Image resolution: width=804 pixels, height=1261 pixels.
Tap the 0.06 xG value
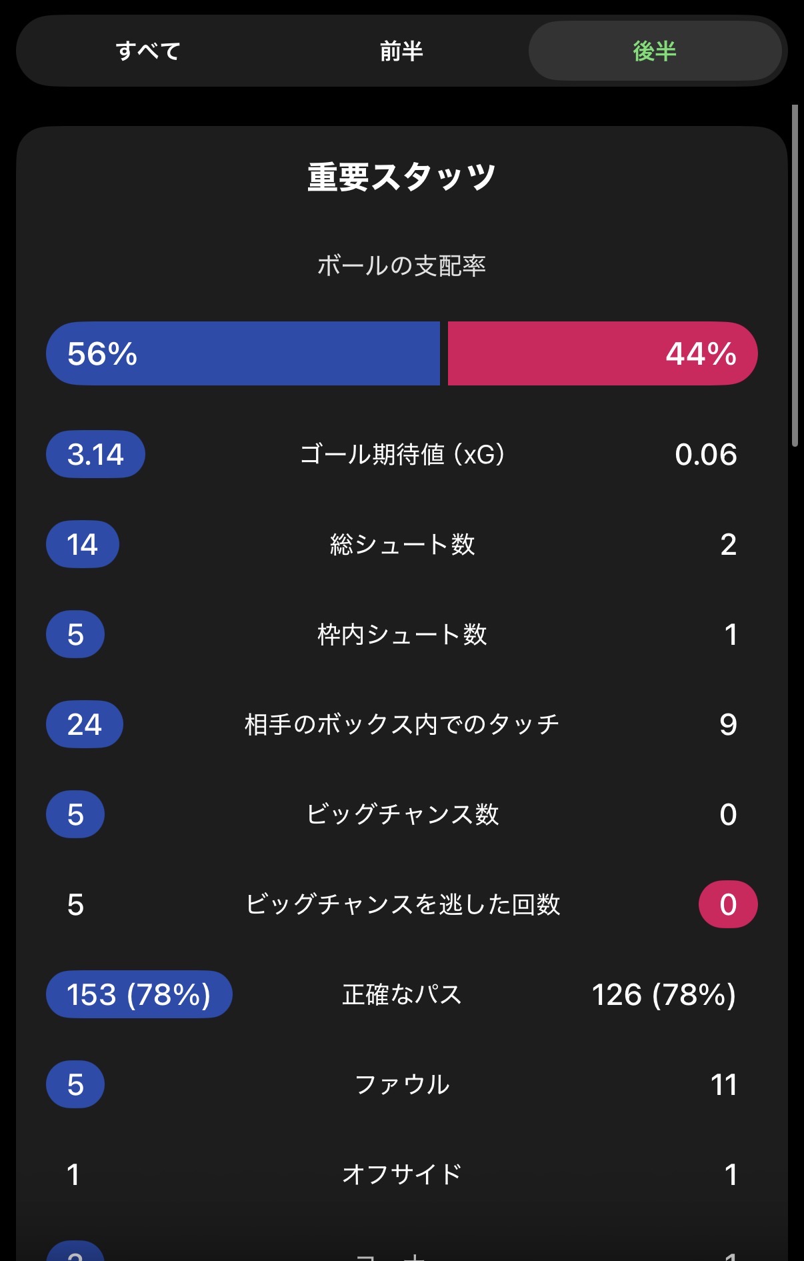pos(705,455)
